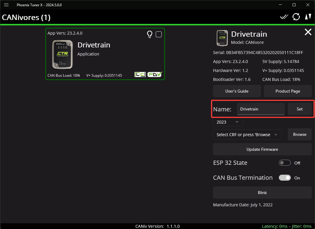Check the Drivetrain card selection checkbox
This screenshot has width=315, height=229.
[159, 34]
